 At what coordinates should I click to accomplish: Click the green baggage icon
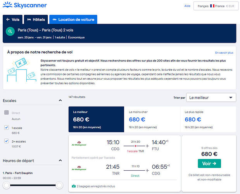(74, 186)
